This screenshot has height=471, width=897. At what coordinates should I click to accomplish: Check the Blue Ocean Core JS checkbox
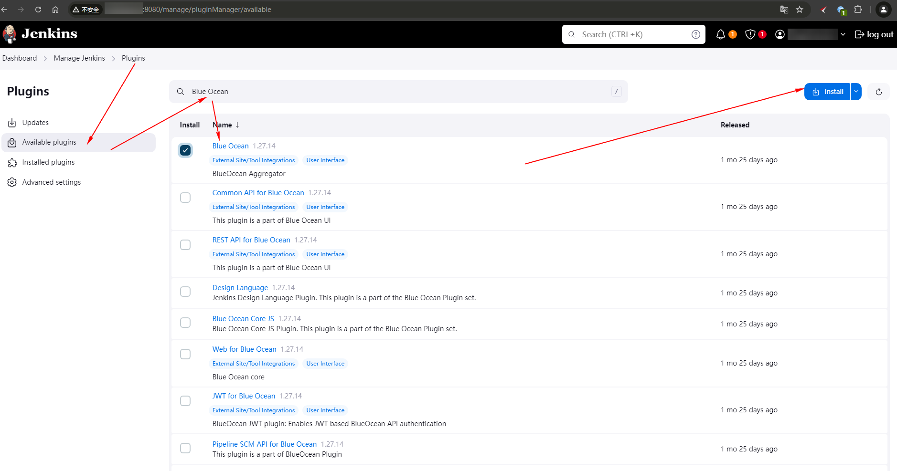(x=185, y=323)
